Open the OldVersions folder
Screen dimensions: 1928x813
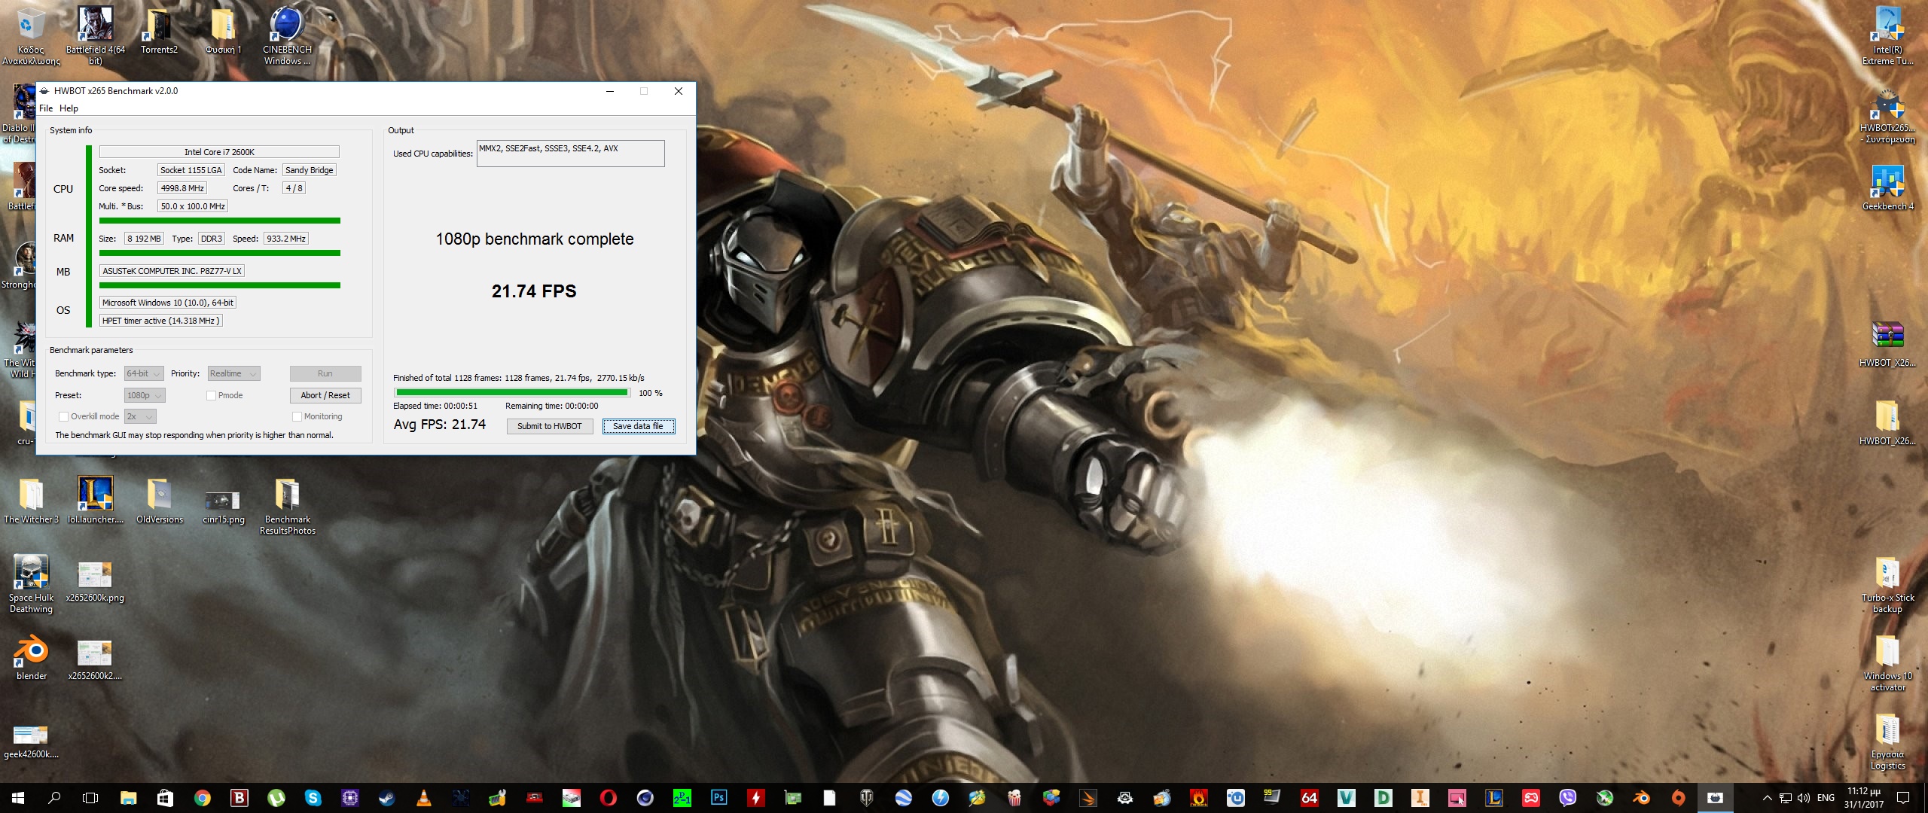pyautogui.click(x=160, y=500)
